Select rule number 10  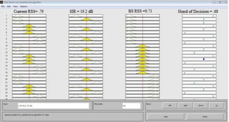(x=6, y=46)
